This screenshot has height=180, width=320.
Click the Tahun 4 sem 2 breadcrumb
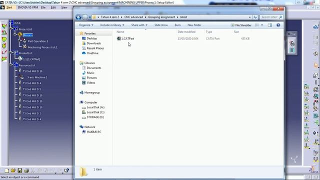(110, 17)
